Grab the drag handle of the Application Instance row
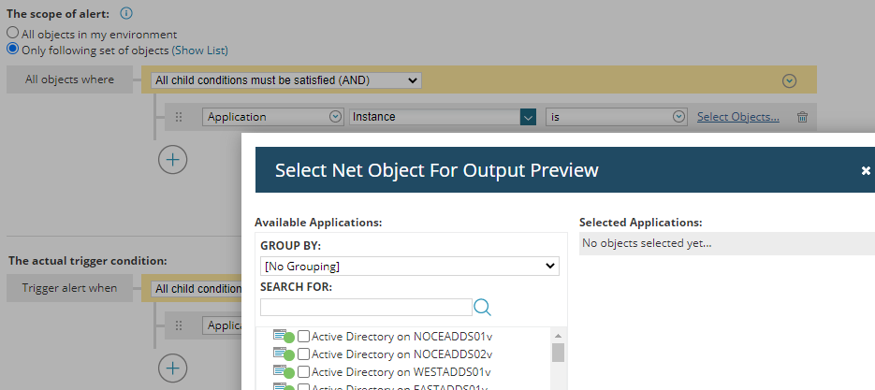The image size is (875, 390). 179,117
